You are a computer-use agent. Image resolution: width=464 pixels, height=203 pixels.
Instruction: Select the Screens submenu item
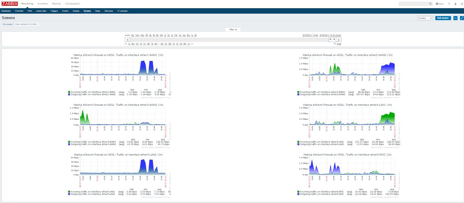click(87, 11)
